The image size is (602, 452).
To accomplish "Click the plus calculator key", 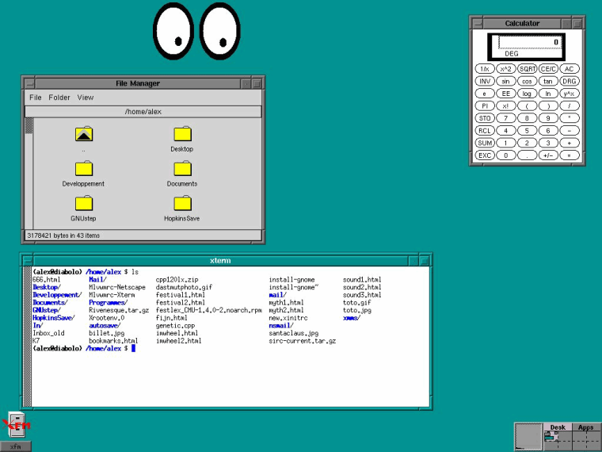I will click(569, 143).
